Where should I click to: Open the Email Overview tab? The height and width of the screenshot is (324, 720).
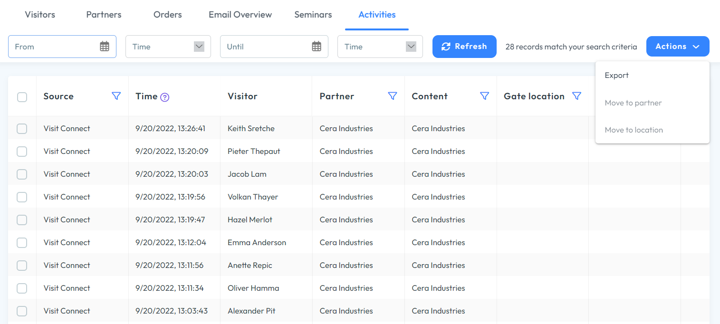[x=240, y=14]
